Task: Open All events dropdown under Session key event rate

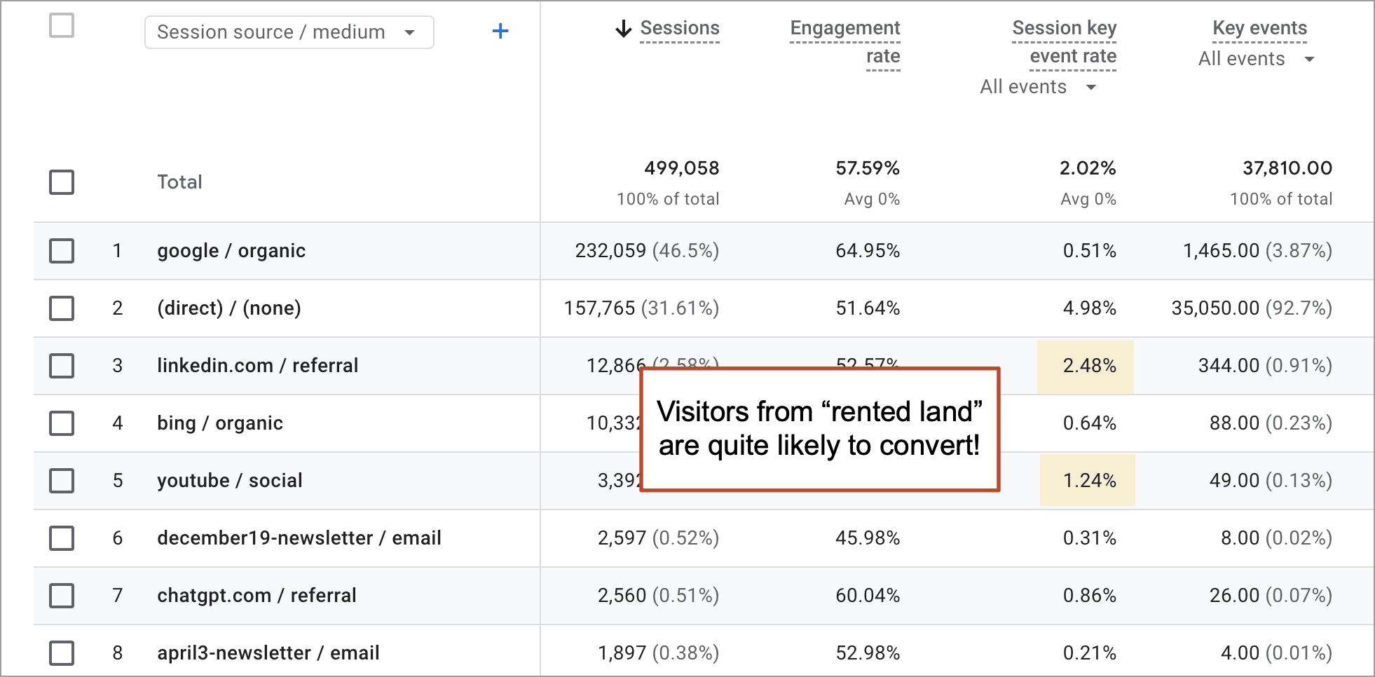Action: pos(1038,87)
